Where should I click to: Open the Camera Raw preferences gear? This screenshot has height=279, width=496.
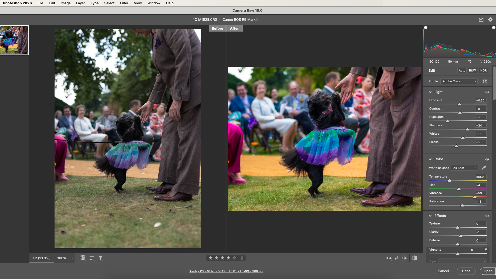click(490, 19)
